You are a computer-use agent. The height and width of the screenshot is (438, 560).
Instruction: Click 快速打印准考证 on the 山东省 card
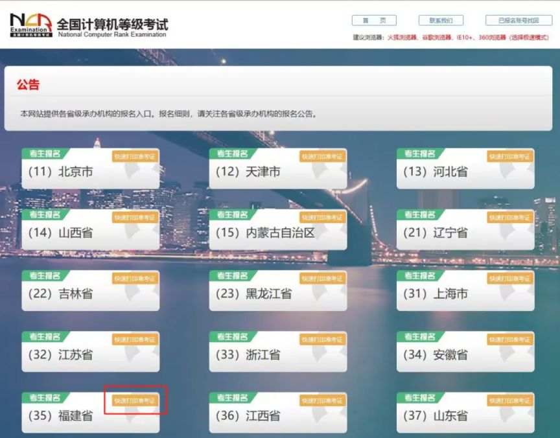[x=510, y=400]
